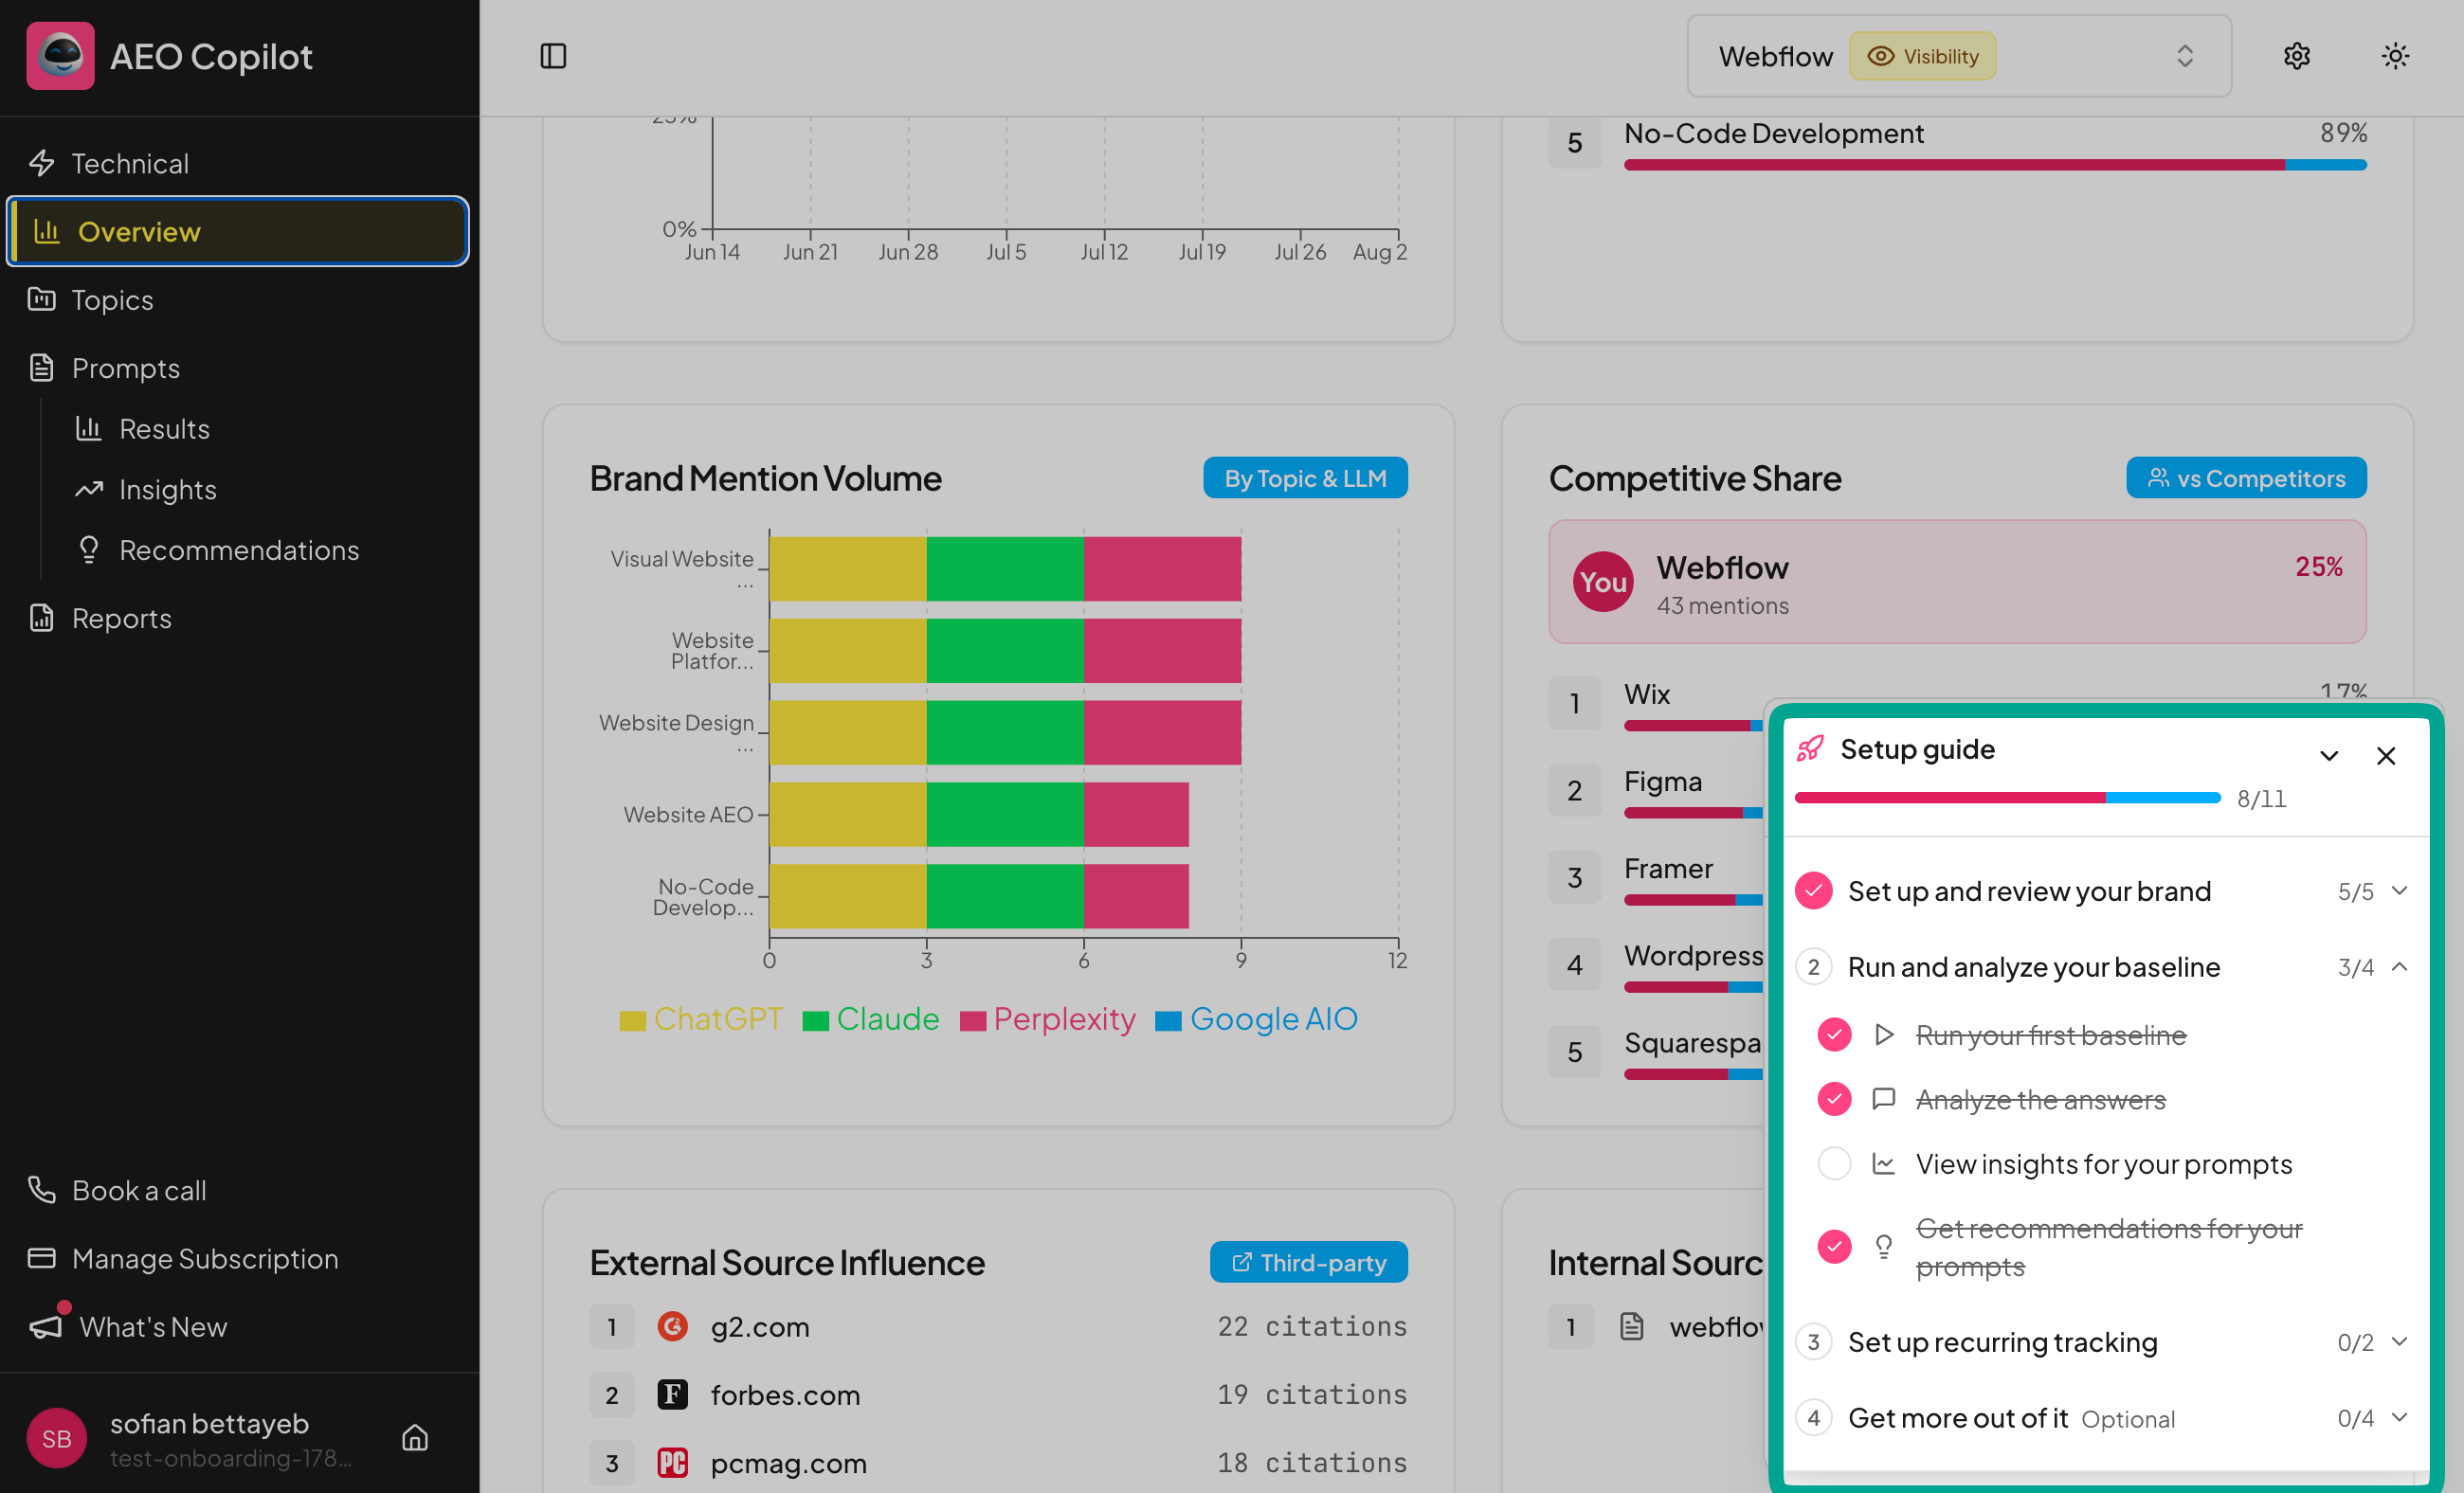
Task: Collapse the Setup guide with chevron
Action: (2329, 755)
